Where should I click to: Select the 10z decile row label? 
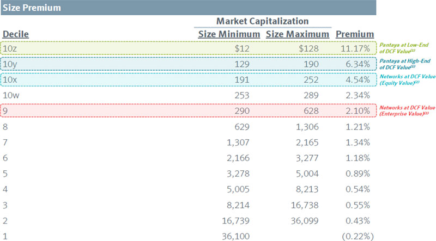tap(10, 49)
